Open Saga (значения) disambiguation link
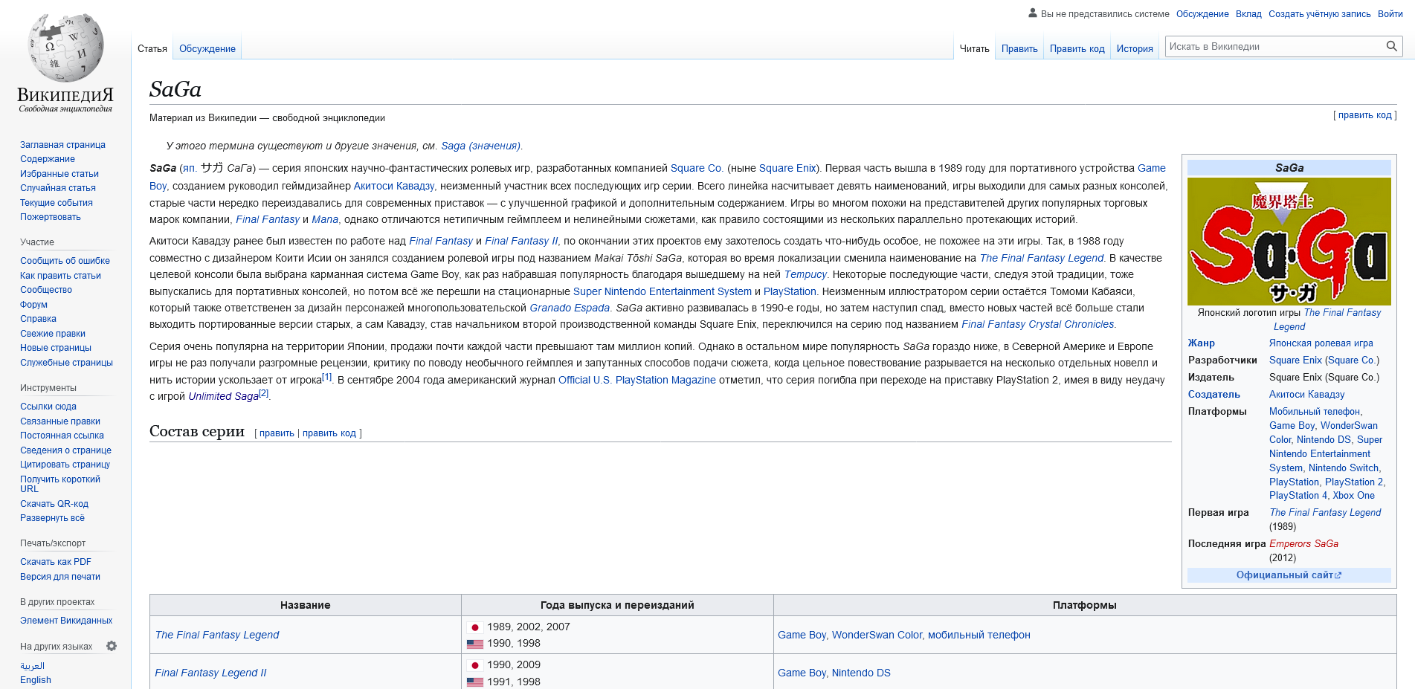Image resolution: width=1415 pixels, height=689 pixels. coord(480,146)
